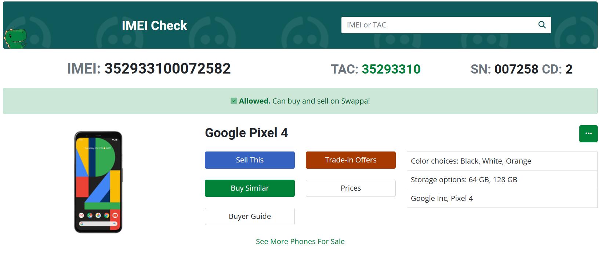Select the Storage options row
Viewport: 601px width, 262px height.
coord(502,180)
